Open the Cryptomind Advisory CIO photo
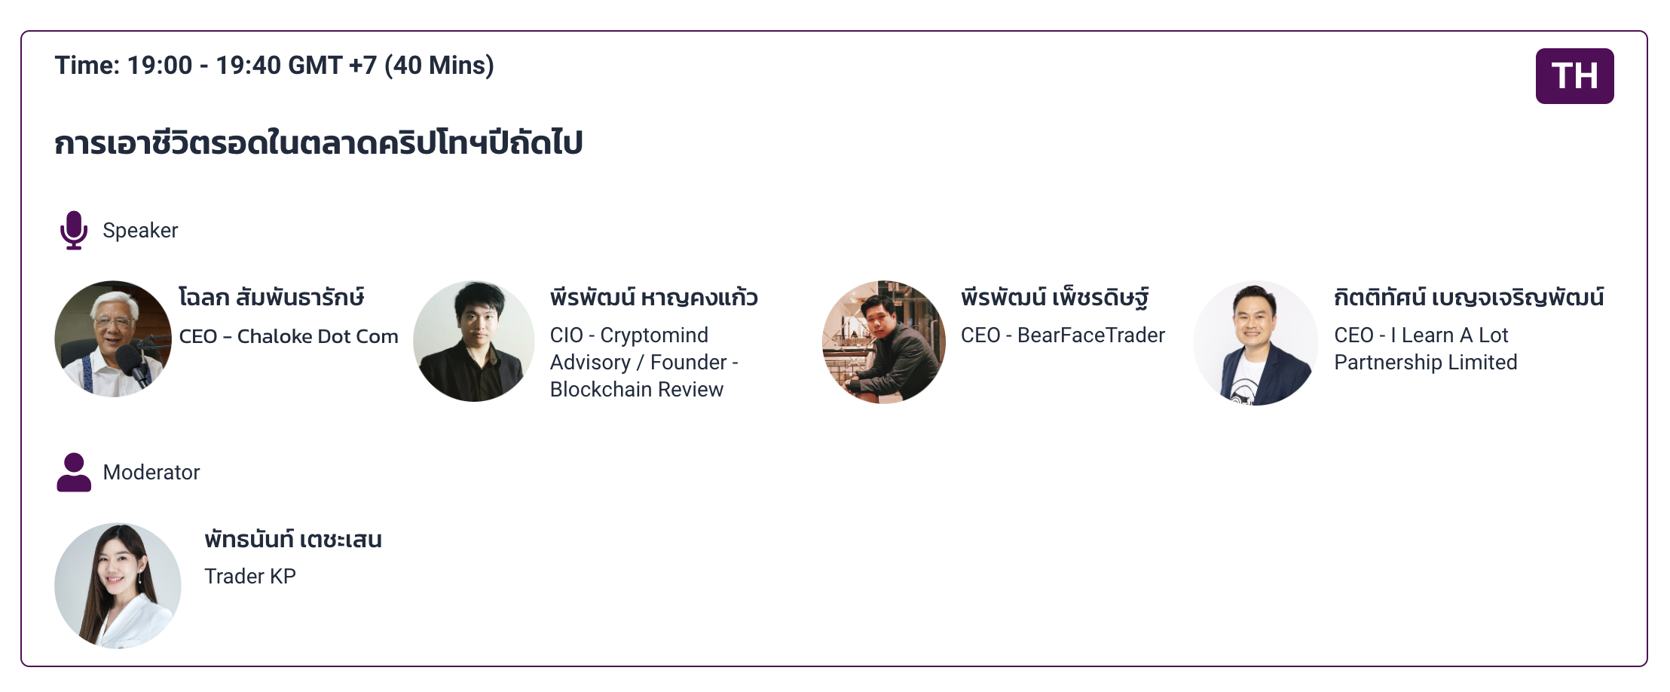Screen dimensions: 1670x692 click(x=474, y=341)
